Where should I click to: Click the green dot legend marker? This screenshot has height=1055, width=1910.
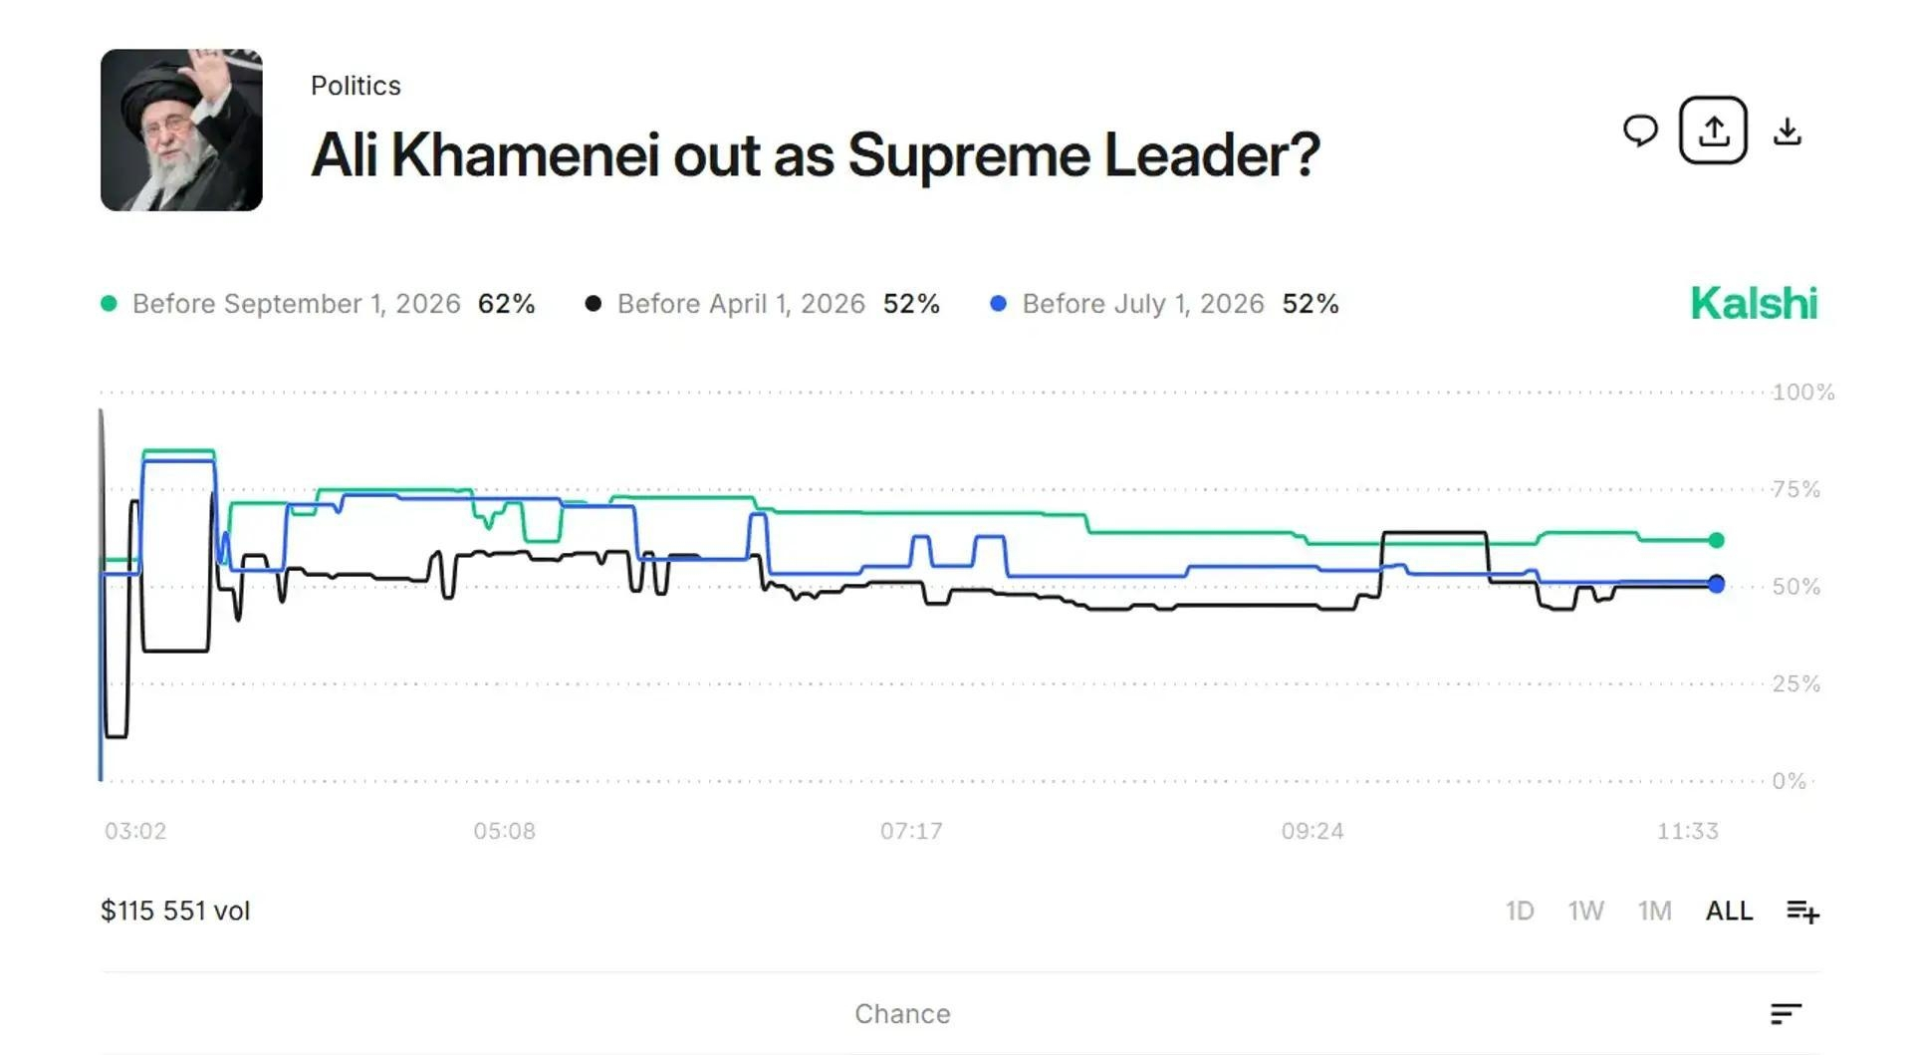pos(110,304)
